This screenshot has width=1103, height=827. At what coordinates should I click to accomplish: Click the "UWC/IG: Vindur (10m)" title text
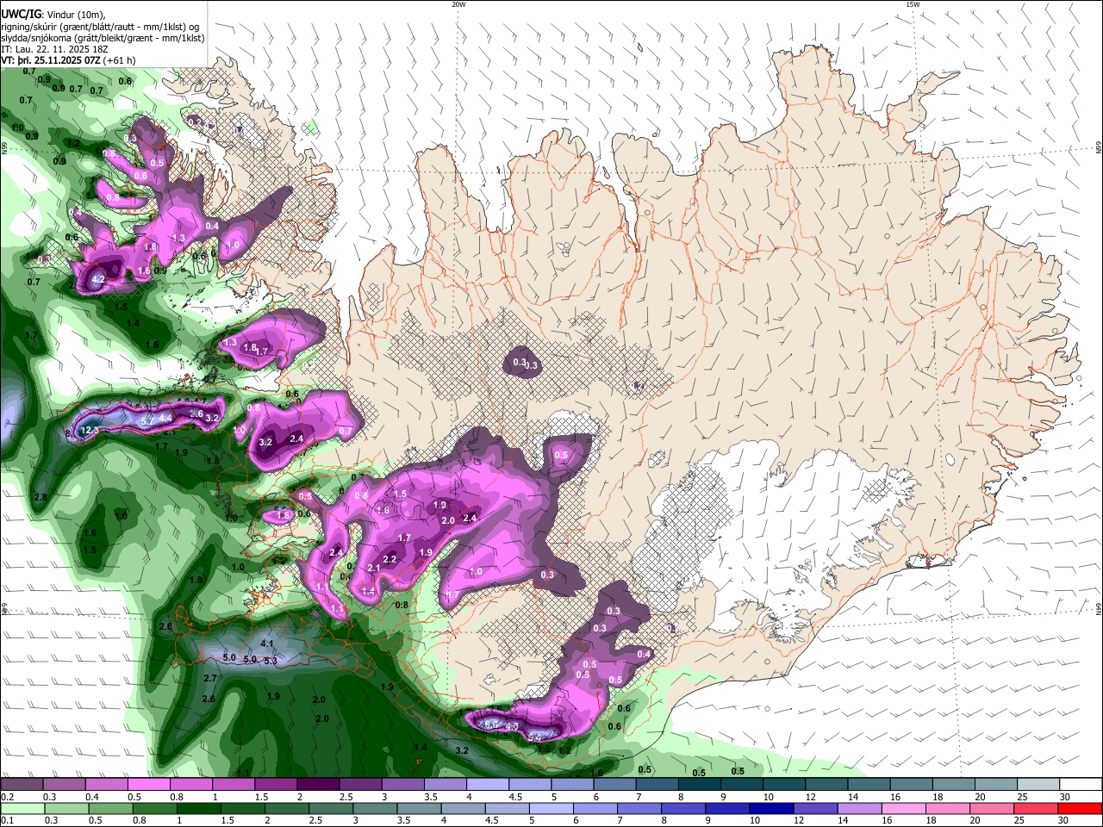coord(53,14)
